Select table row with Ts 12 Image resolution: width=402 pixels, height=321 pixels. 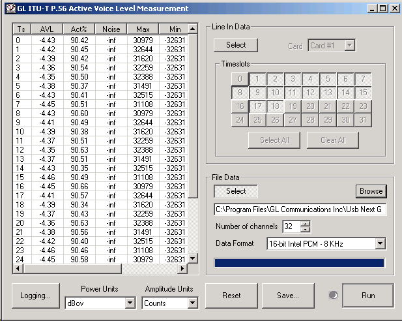tap(100, 150)
